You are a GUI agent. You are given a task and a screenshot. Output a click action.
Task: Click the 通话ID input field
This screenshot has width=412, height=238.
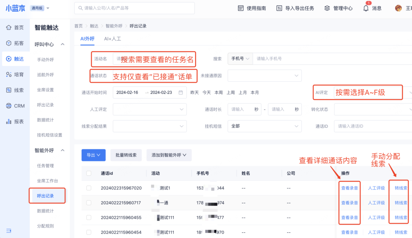pyautogui.click(x=372, y=126)
